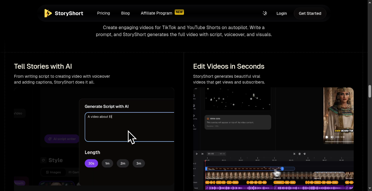Click the Login link
This screenshot has width=372, height=191.
tap(282, 13)
